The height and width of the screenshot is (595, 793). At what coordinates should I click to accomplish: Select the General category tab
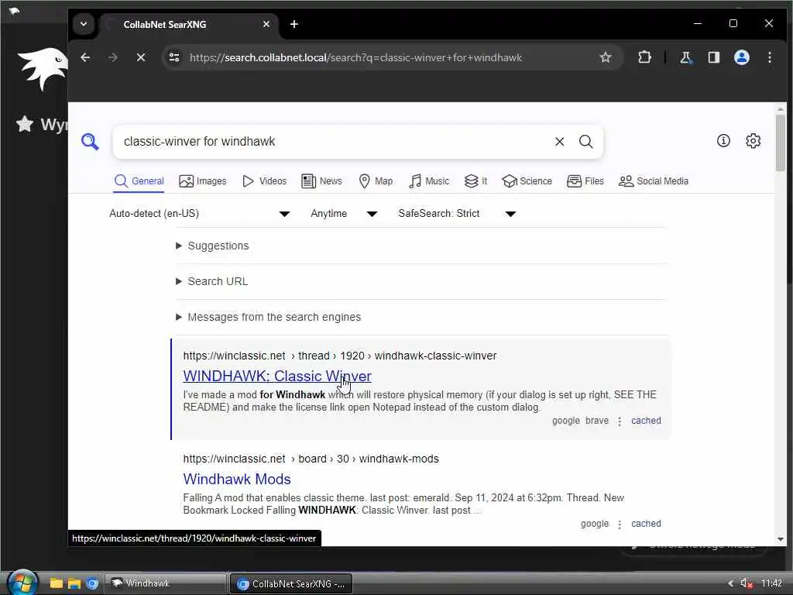point(139,181)
